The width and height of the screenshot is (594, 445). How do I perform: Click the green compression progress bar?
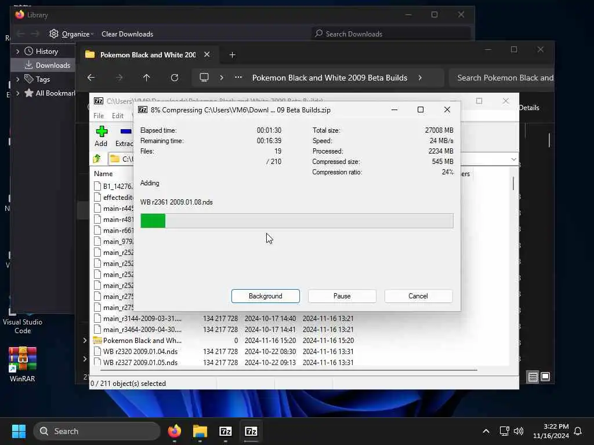(x=296, y=221)
